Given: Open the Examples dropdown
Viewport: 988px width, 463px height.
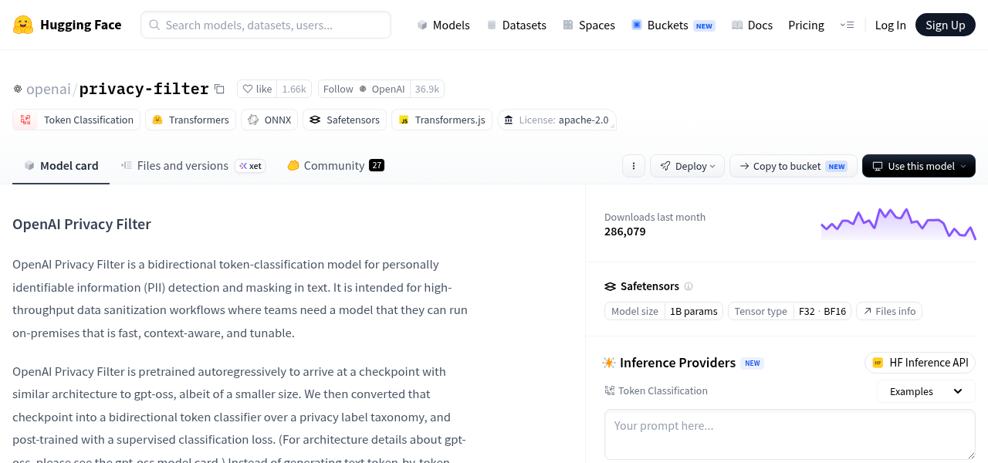Looking at the screenshot, I should [x=926, y=391].
